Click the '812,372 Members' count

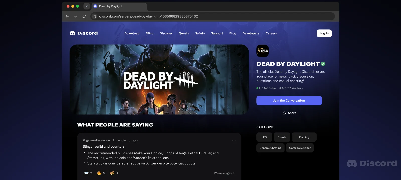[291, 88]
